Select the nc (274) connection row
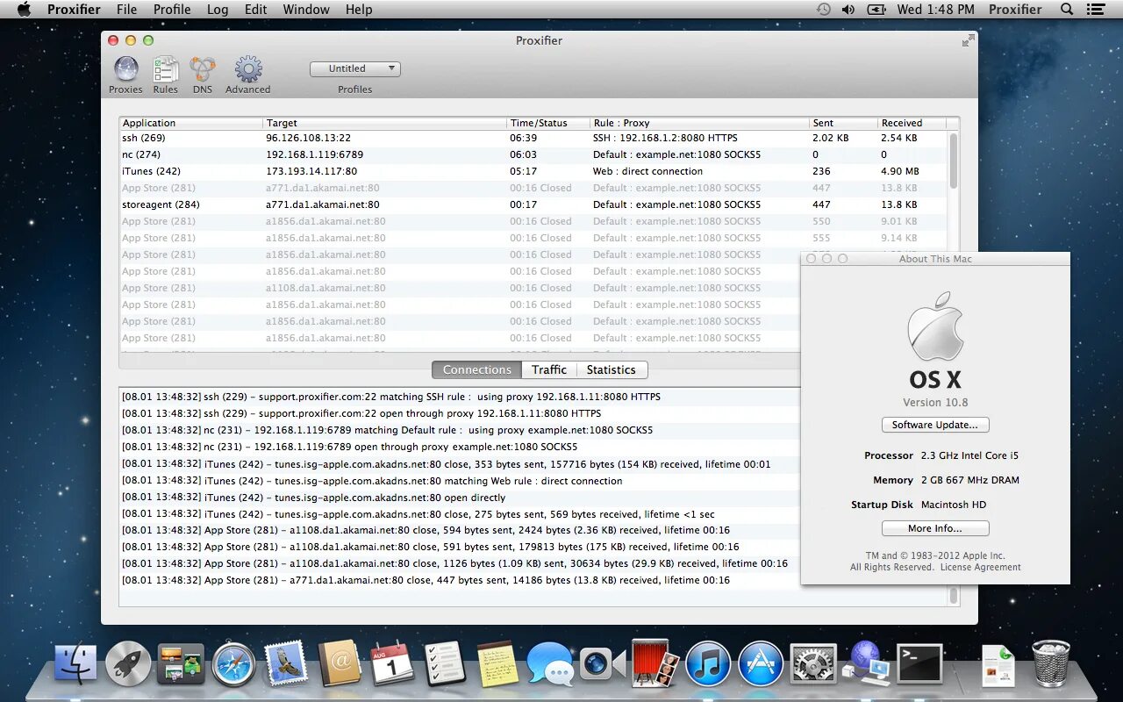Viewport: 1123px width, 702px height. click(533, 154)
